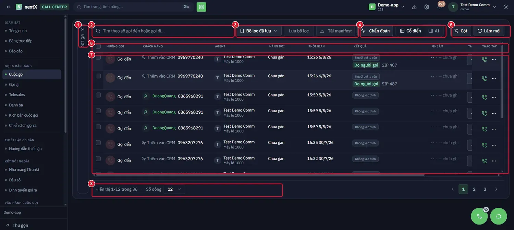
Task: Refresh the list with Làm mới
Action: coord(489,31)
